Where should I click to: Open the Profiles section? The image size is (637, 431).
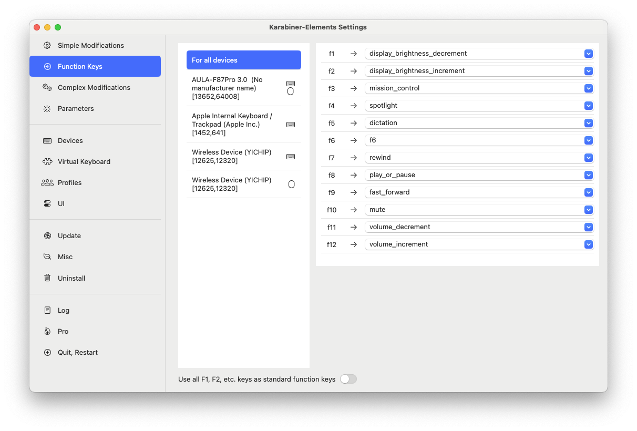point(95,182)
